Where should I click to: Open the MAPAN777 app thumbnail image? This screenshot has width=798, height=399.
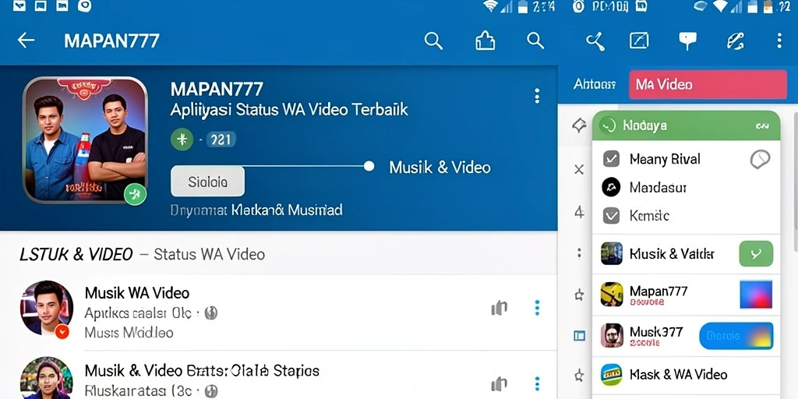click(x=85, y=140)
